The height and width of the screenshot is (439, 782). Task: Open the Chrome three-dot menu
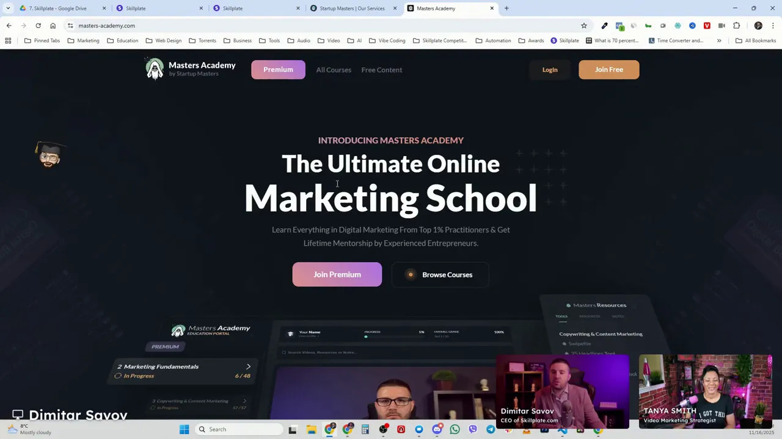pyautogui.click(x=773, y=26)
